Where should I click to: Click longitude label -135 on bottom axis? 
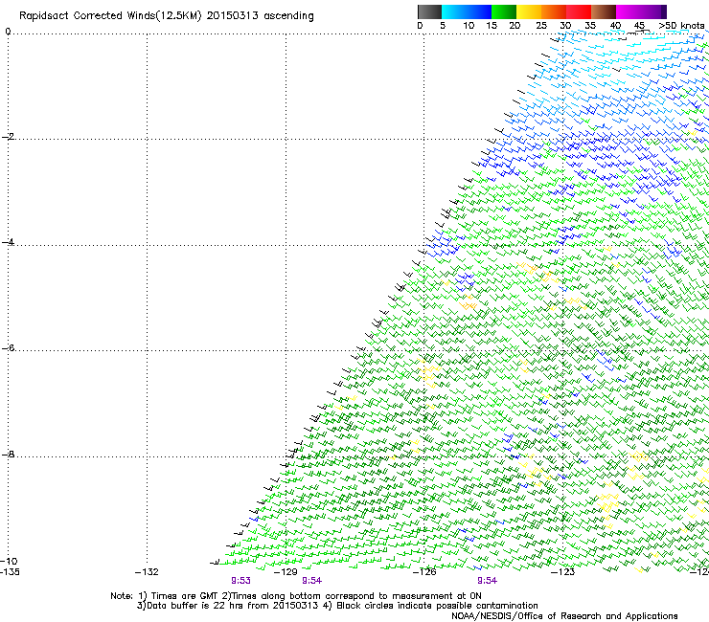(10, 572)
